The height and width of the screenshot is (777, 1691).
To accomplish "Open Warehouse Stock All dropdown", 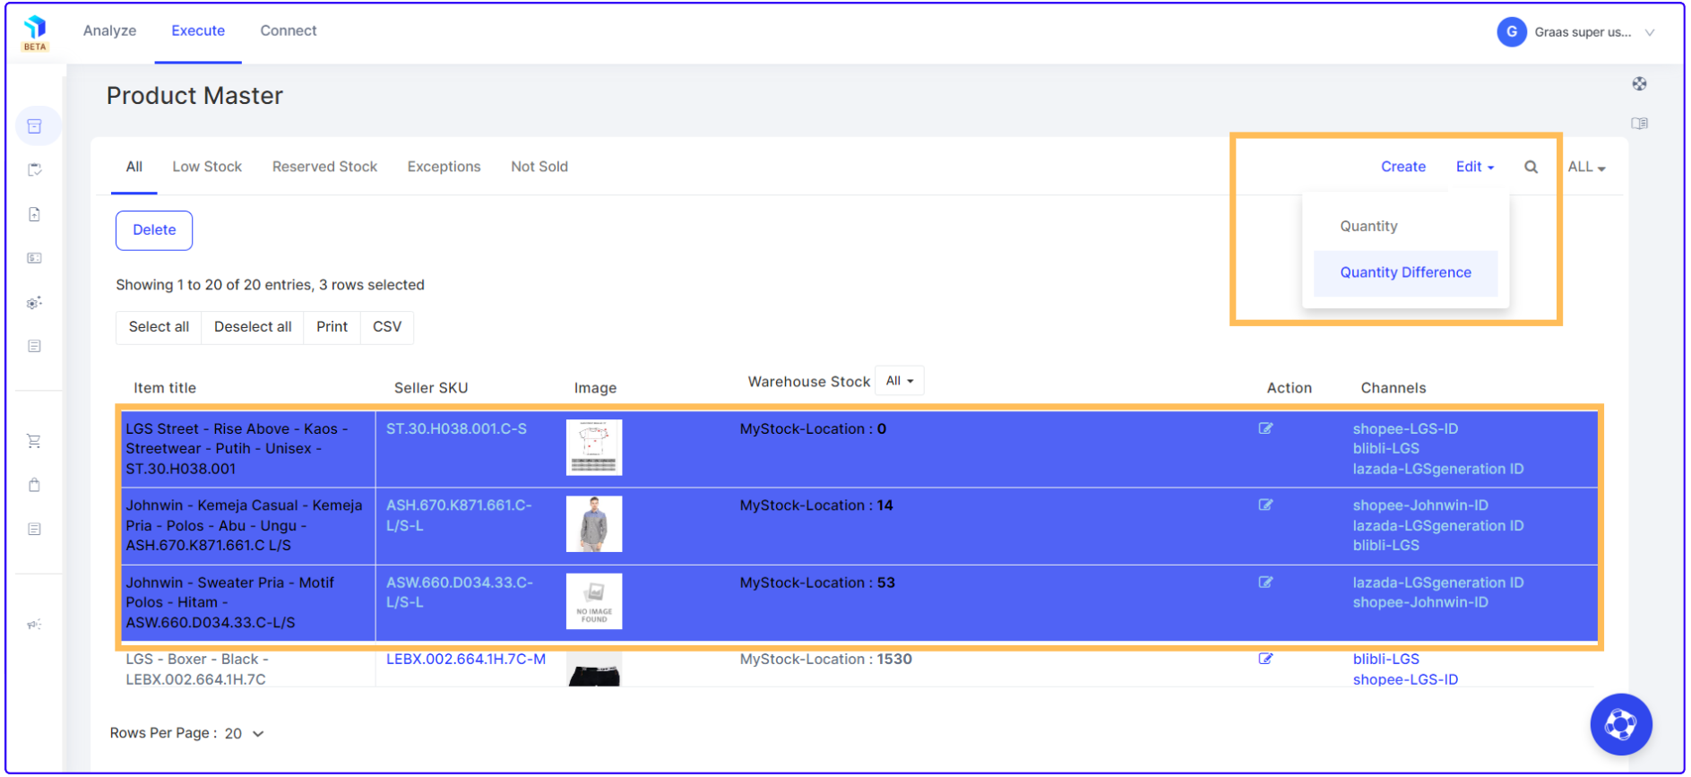I will coord(899,381).
